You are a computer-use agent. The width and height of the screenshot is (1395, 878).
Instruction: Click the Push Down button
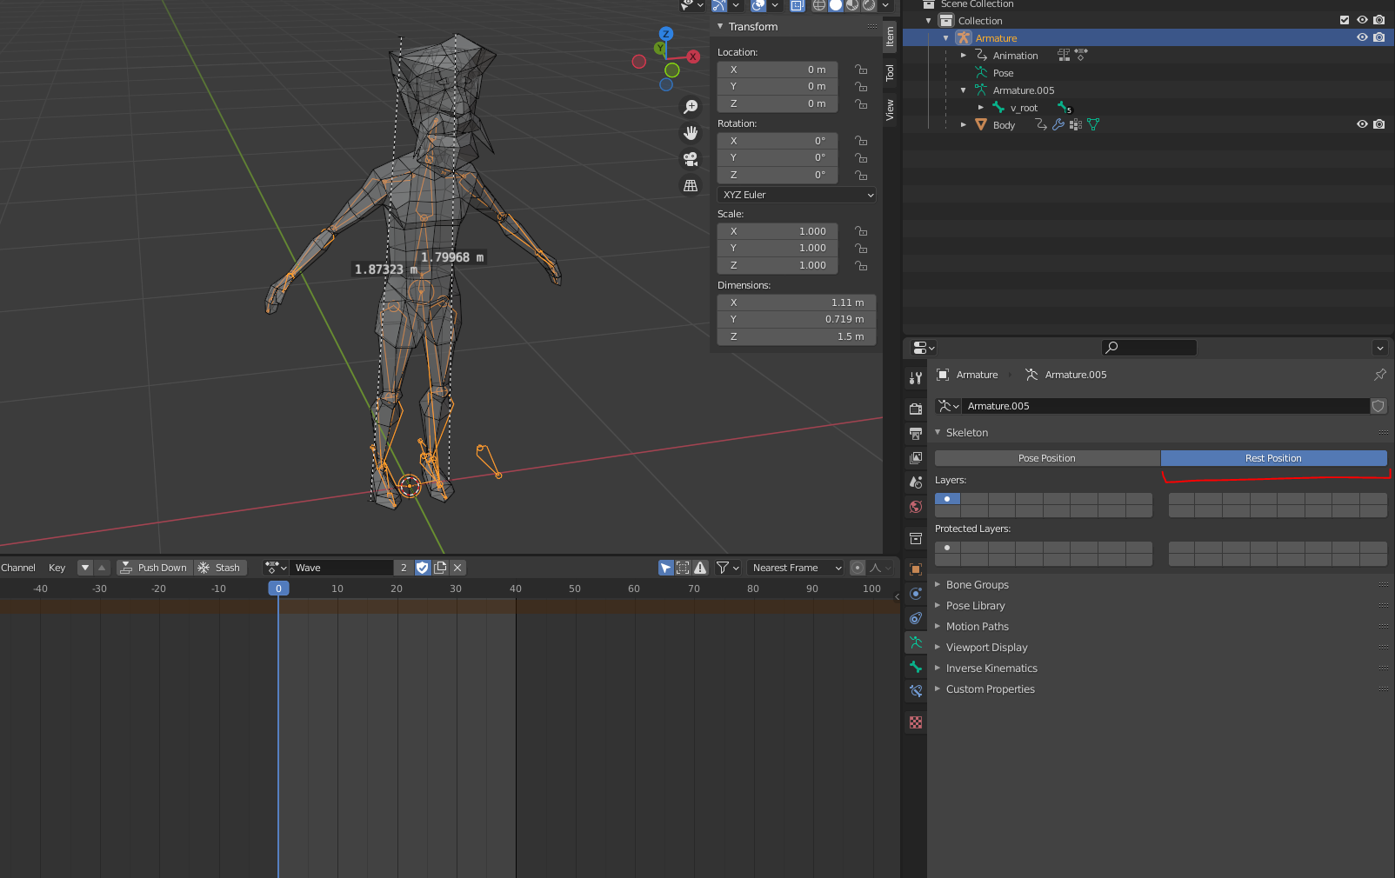pyautogui.click(x=154, y=568)
